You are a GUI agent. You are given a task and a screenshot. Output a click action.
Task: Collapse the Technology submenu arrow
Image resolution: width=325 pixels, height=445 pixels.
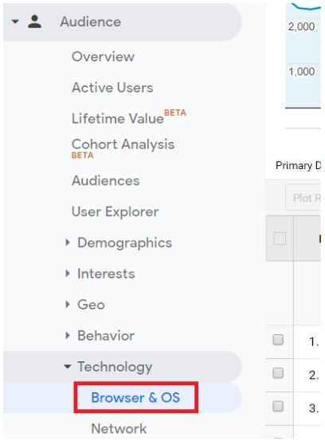pyautogui.click(x=68, y=366)
